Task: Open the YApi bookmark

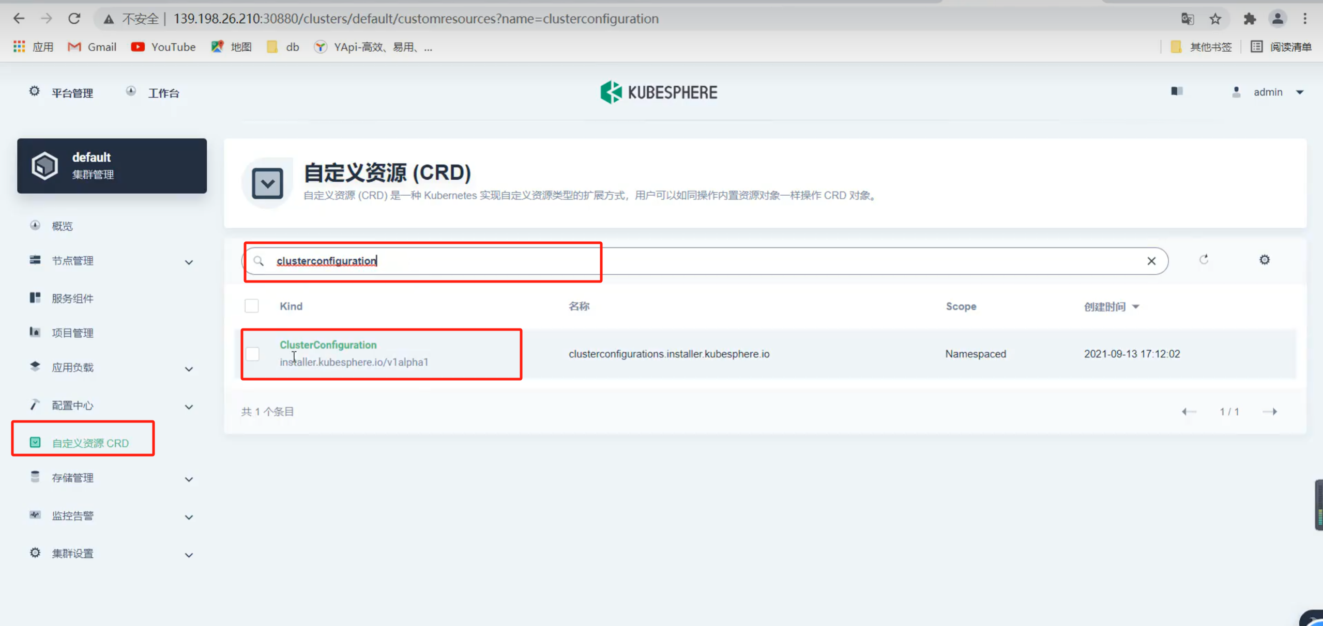Action: [373, 47]
